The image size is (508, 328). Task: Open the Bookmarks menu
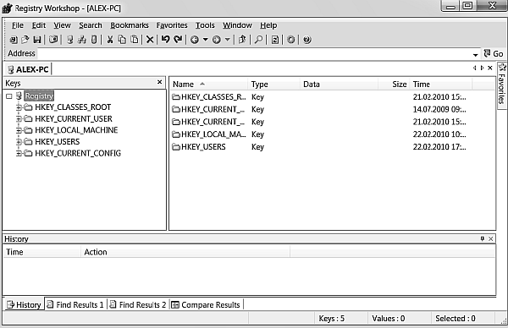130,25
